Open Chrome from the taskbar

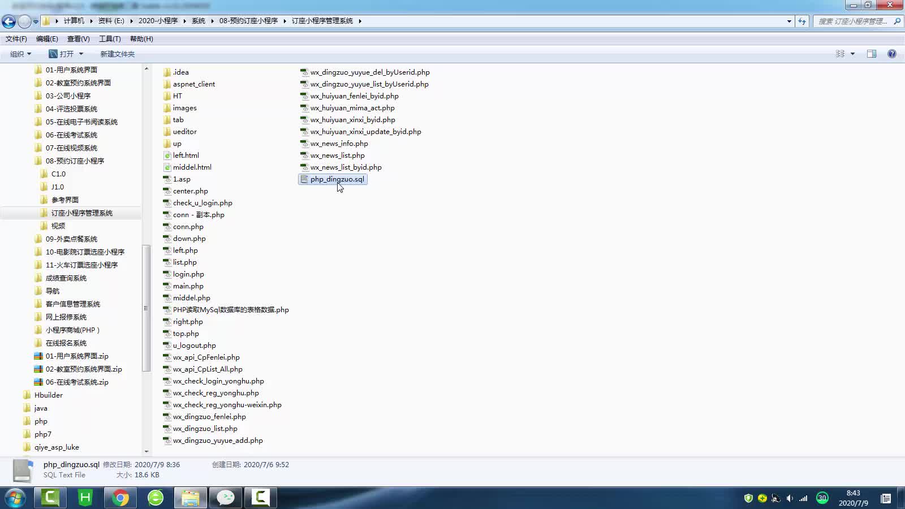point(120,498)
